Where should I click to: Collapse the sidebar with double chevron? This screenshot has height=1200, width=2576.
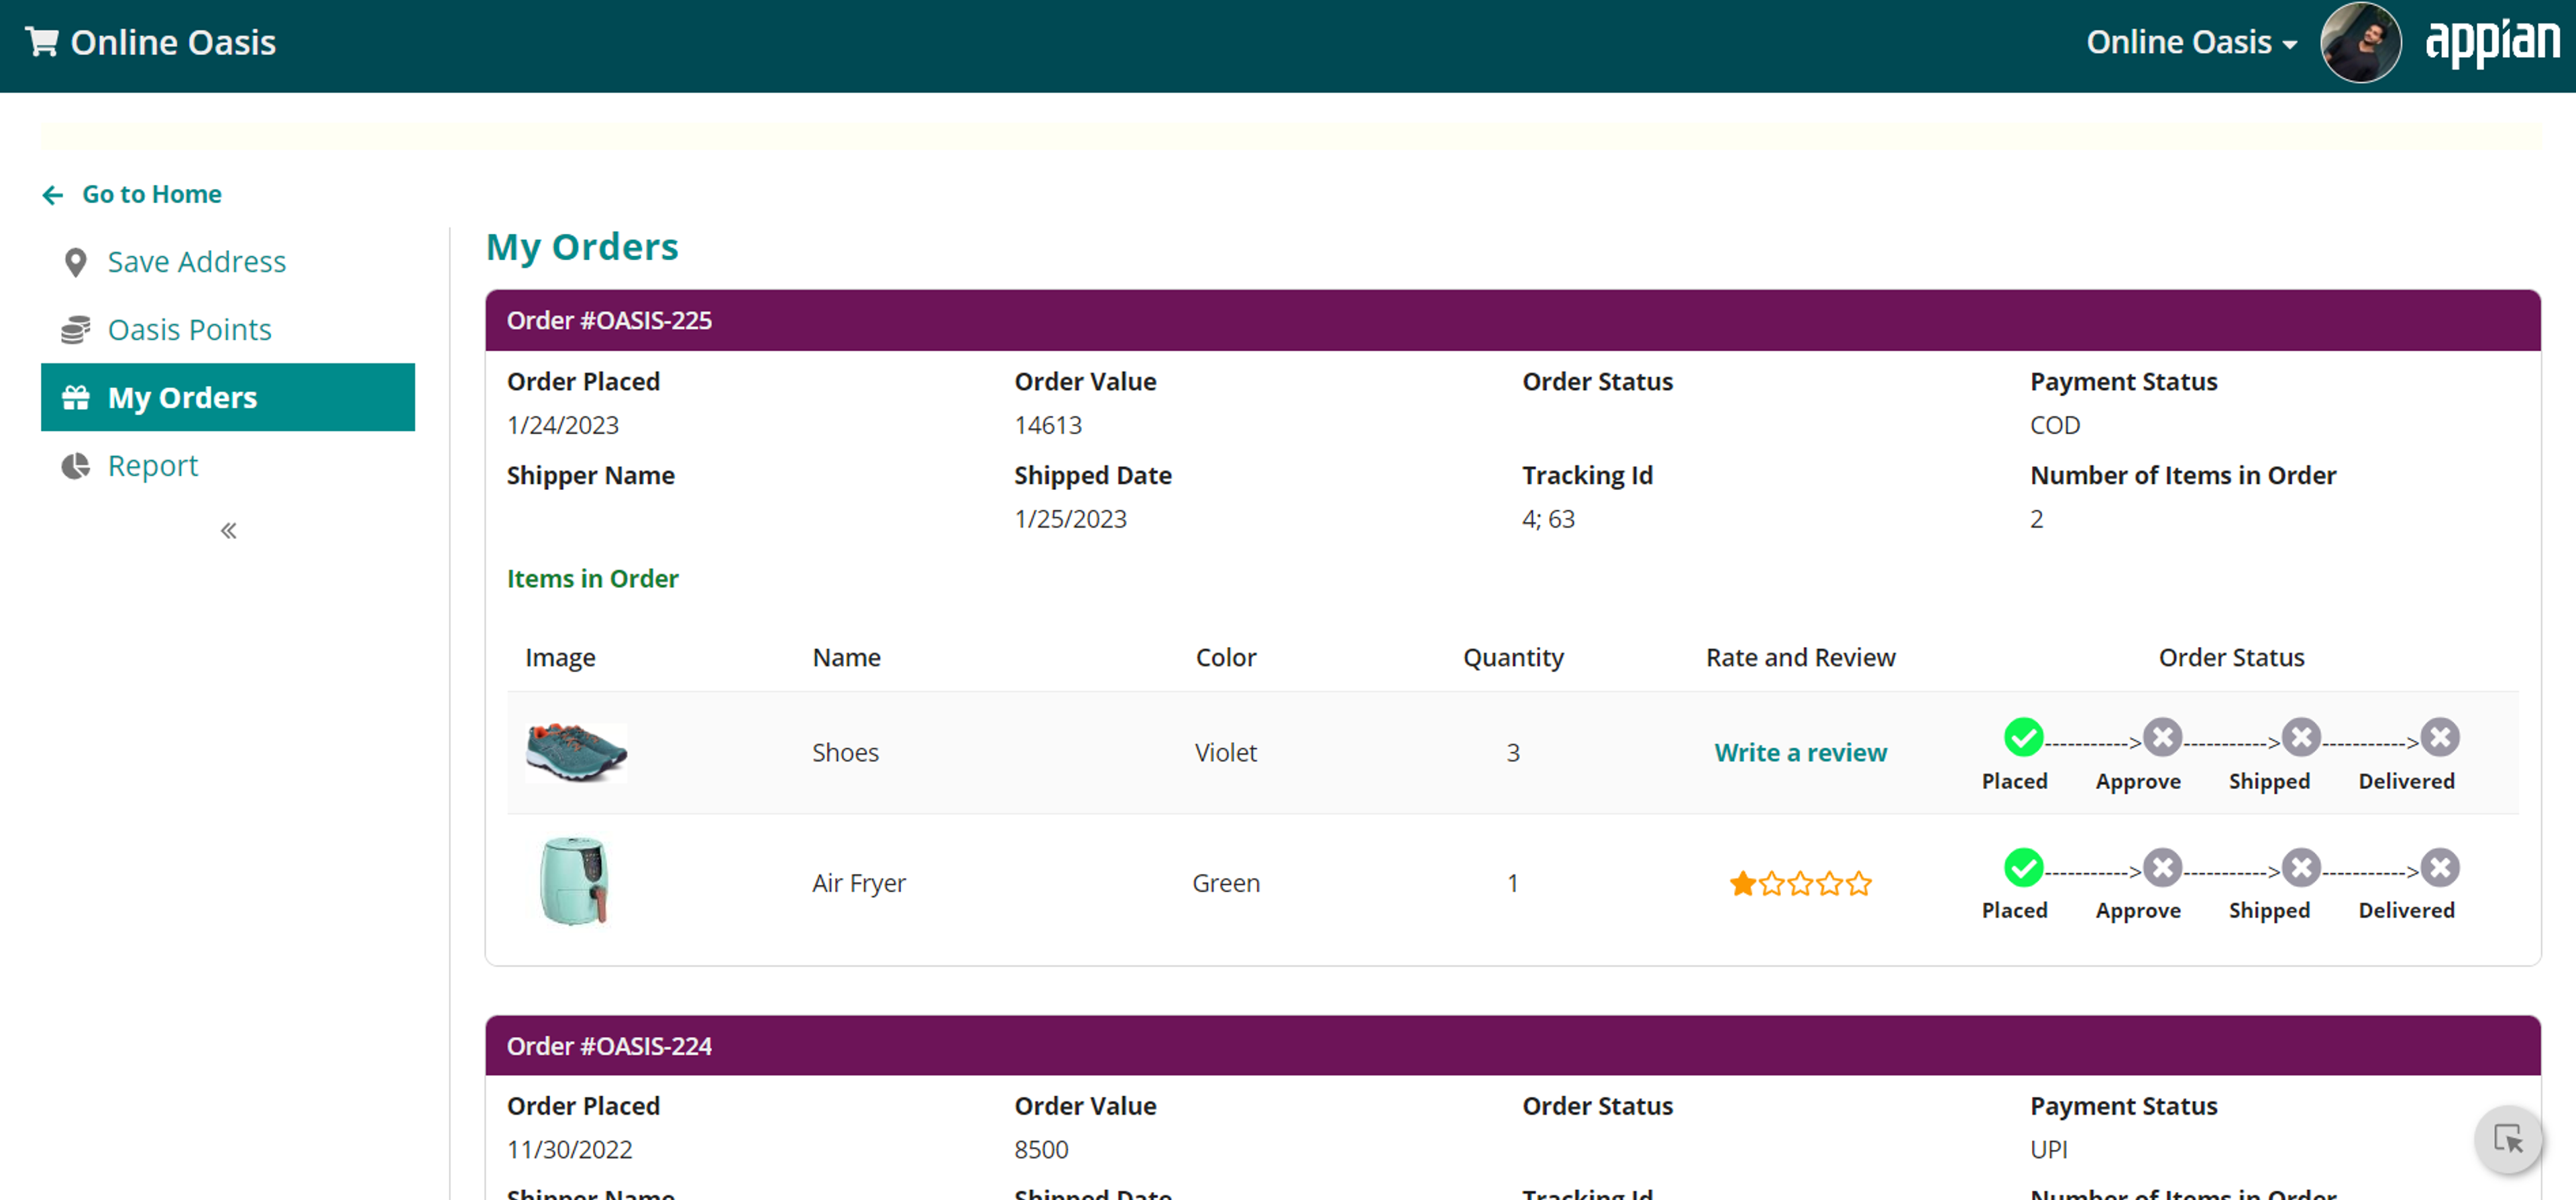(x=229, y=530)
